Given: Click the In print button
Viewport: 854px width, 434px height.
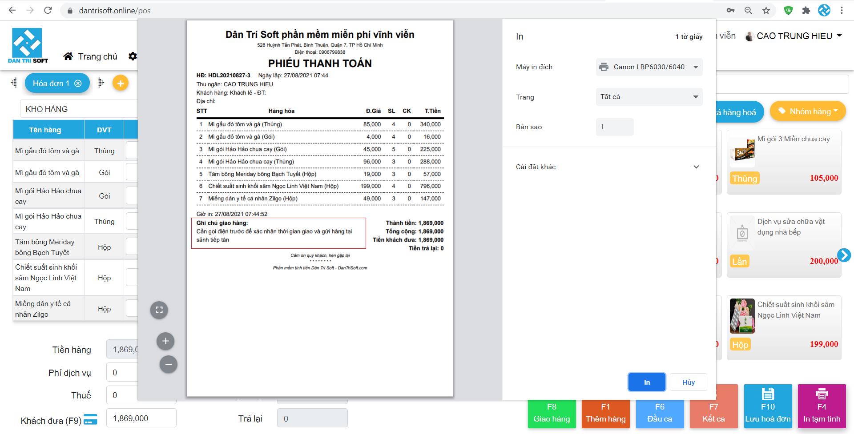Looking at the screenshot, I should 647,382.
